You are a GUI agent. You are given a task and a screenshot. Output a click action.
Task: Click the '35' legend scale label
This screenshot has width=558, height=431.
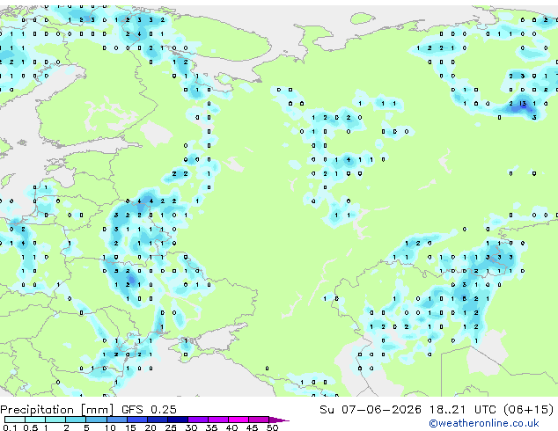(211, 427)
